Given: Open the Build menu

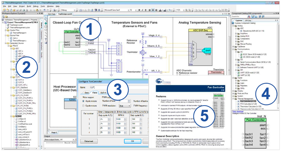Looking at the screenshot, I should tap(29, 6).
